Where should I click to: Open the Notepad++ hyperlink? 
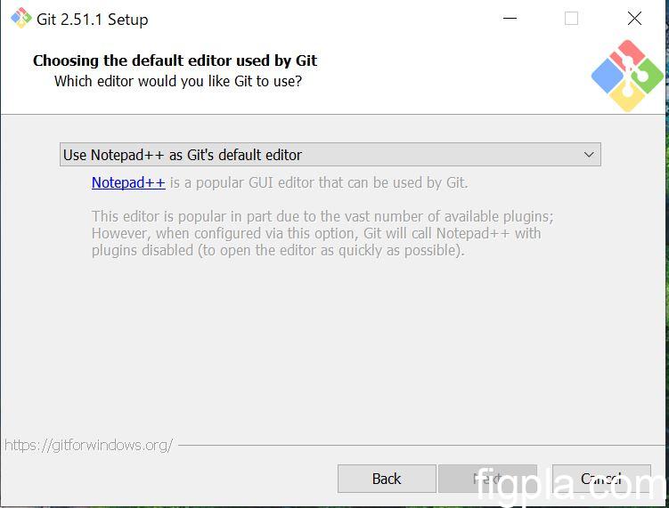point(128,183)
